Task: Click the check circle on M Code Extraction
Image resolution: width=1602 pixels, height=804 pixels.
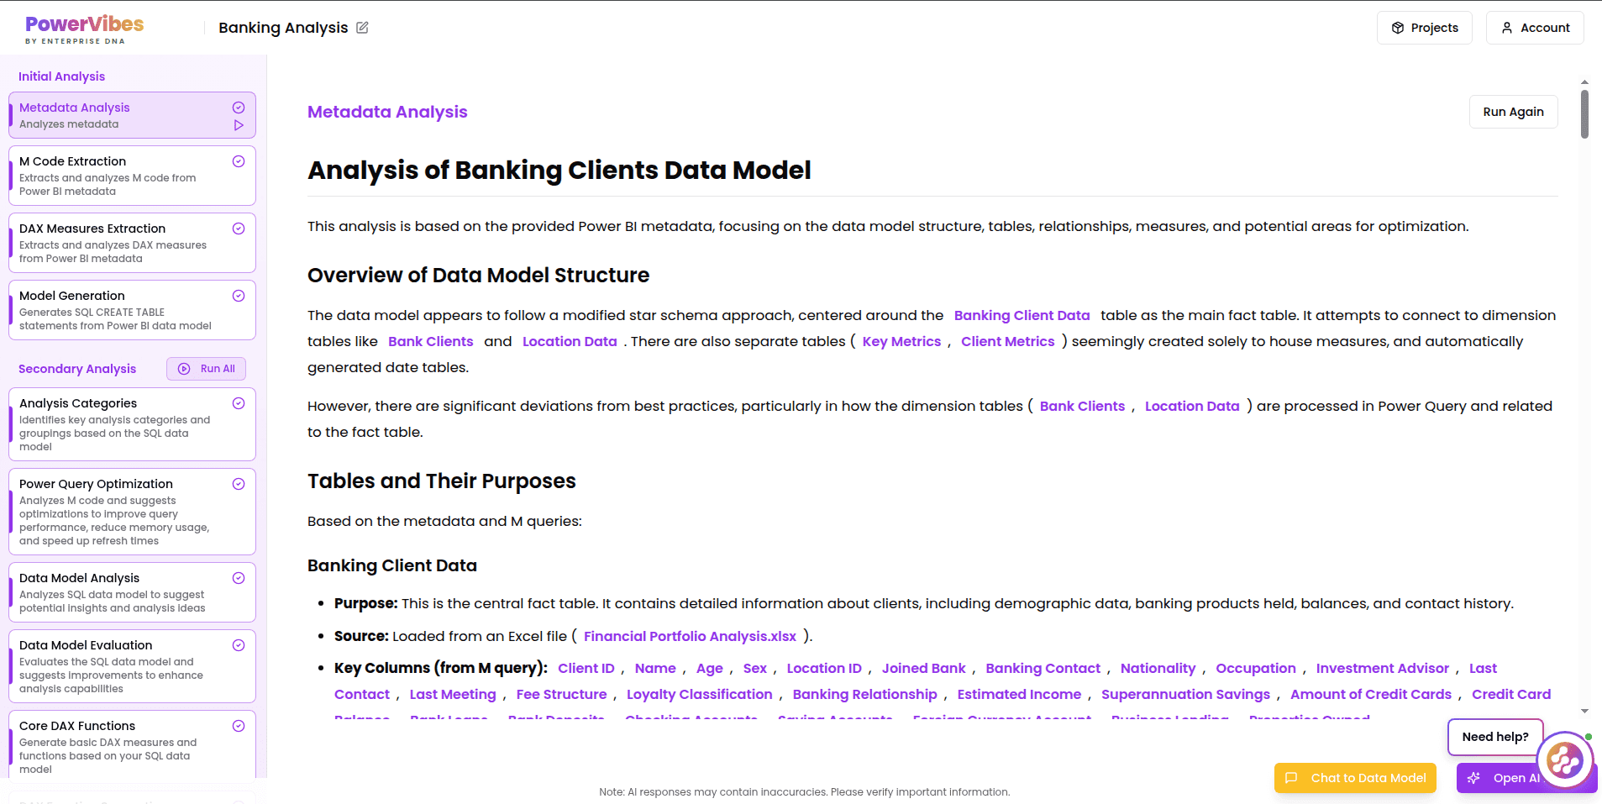Action: [239, 161]
